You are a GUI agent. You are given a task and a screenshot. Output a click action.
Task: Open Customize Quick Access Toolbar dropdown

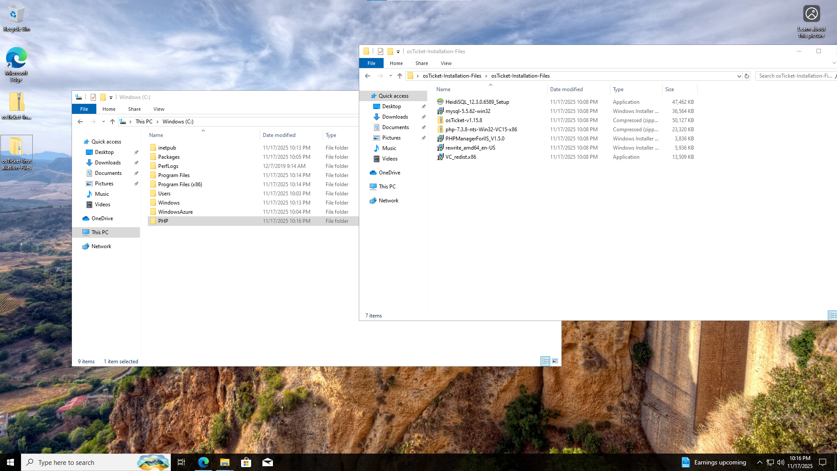(398, 51)
